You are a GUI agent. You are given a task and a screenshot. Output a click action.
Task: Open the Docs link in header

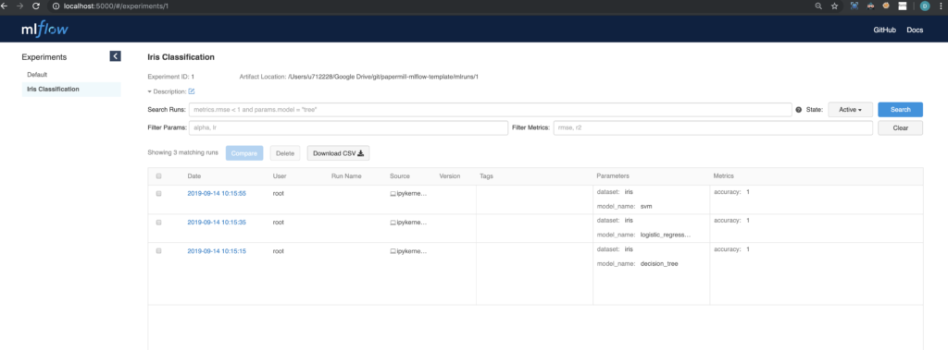coord(915,30)
